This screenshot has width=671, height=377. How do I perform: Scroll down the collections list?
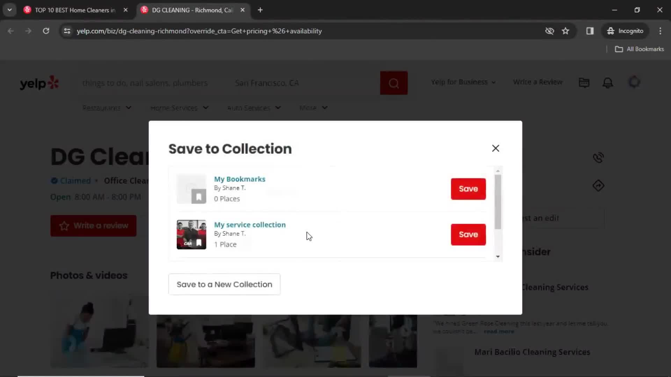498,257
